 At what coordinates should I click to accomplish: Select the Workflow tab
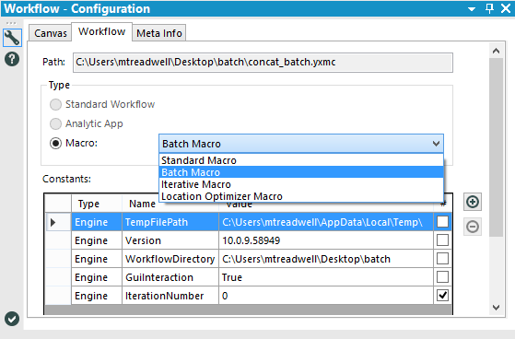click(102, 31)
